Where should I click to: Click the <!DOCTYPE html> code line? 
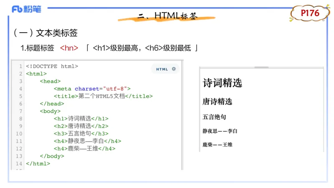[52, 66]
